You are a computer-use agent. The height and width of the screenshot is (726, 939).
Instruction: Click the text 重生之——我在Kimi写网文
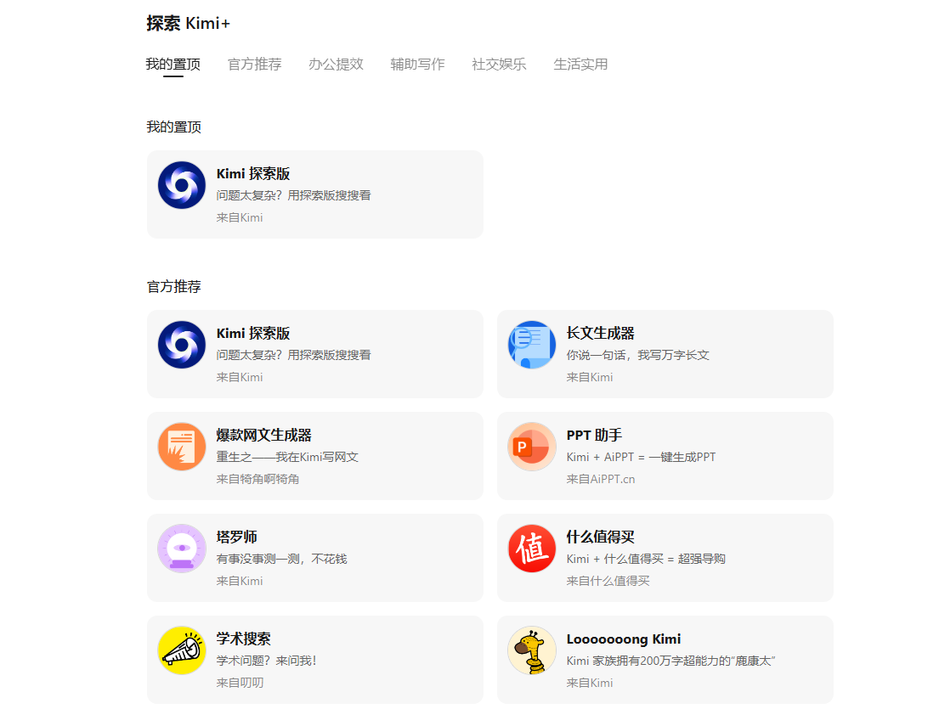[x=287, y=457]
